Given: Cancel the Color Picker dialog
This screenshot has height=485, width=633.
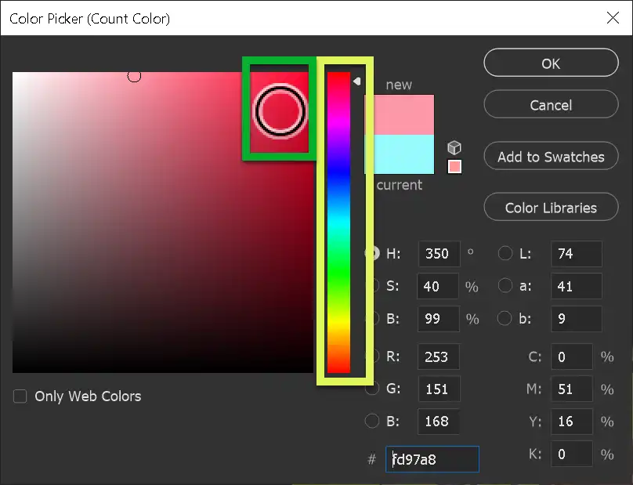Looking at the screenshot, I should coord(551,104).
